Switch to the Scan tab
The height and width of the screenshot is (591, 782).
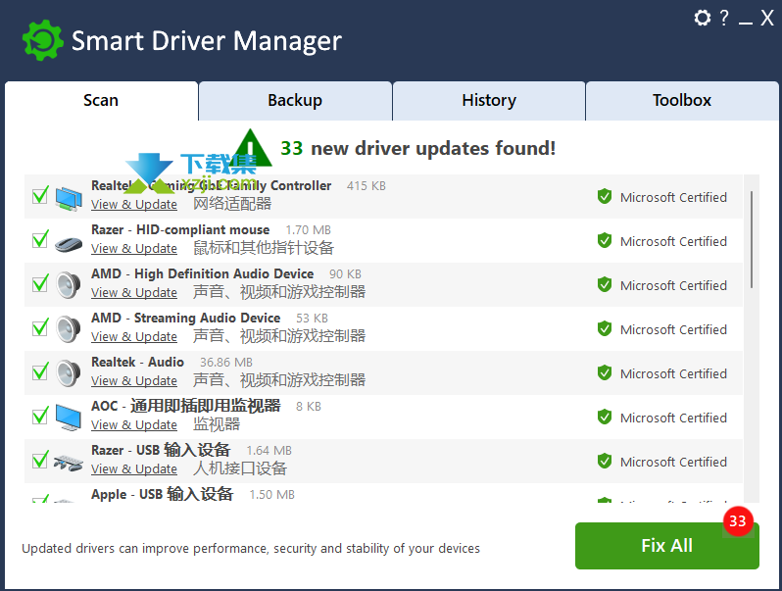tap(101, 101)
